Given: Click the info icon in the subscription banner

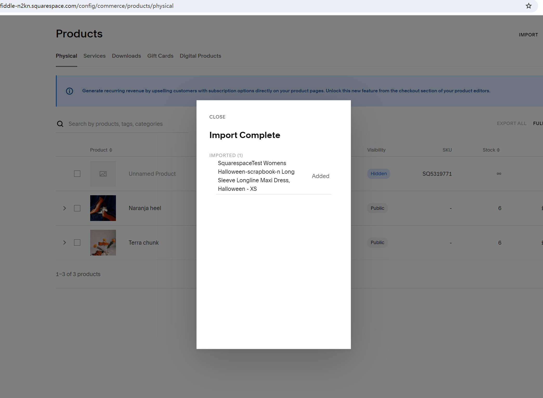Looking at the screenshot, I should pyautogui.click(x=69, y=91).
